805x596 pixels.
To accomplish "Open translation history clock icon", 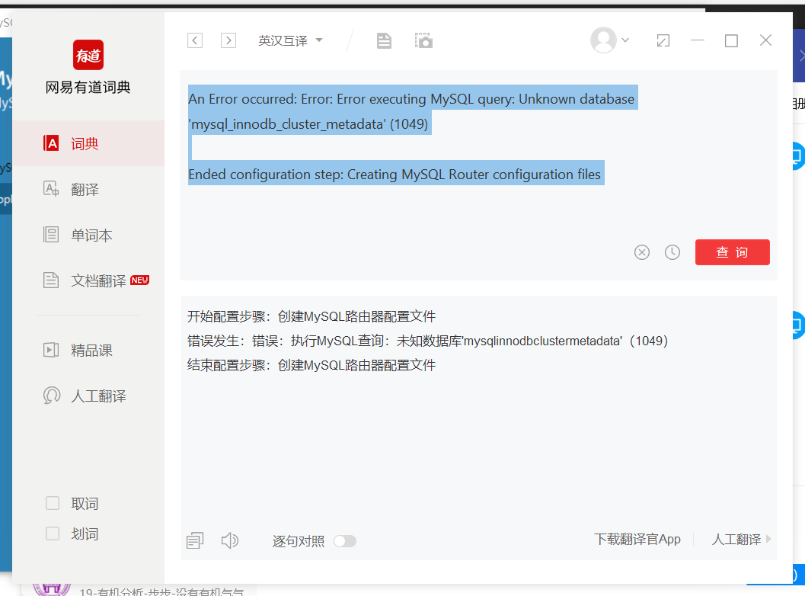I will (x=672, y=252).
